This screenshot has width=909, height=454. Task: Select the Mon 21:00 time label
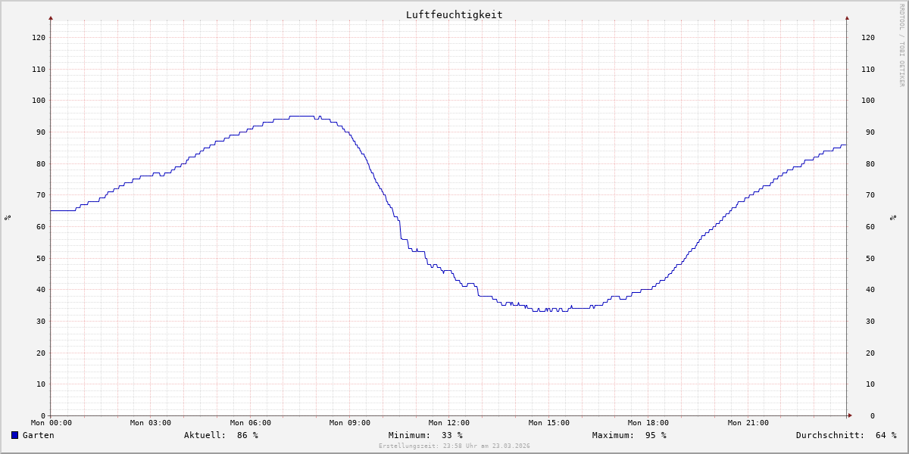[748, 423]
